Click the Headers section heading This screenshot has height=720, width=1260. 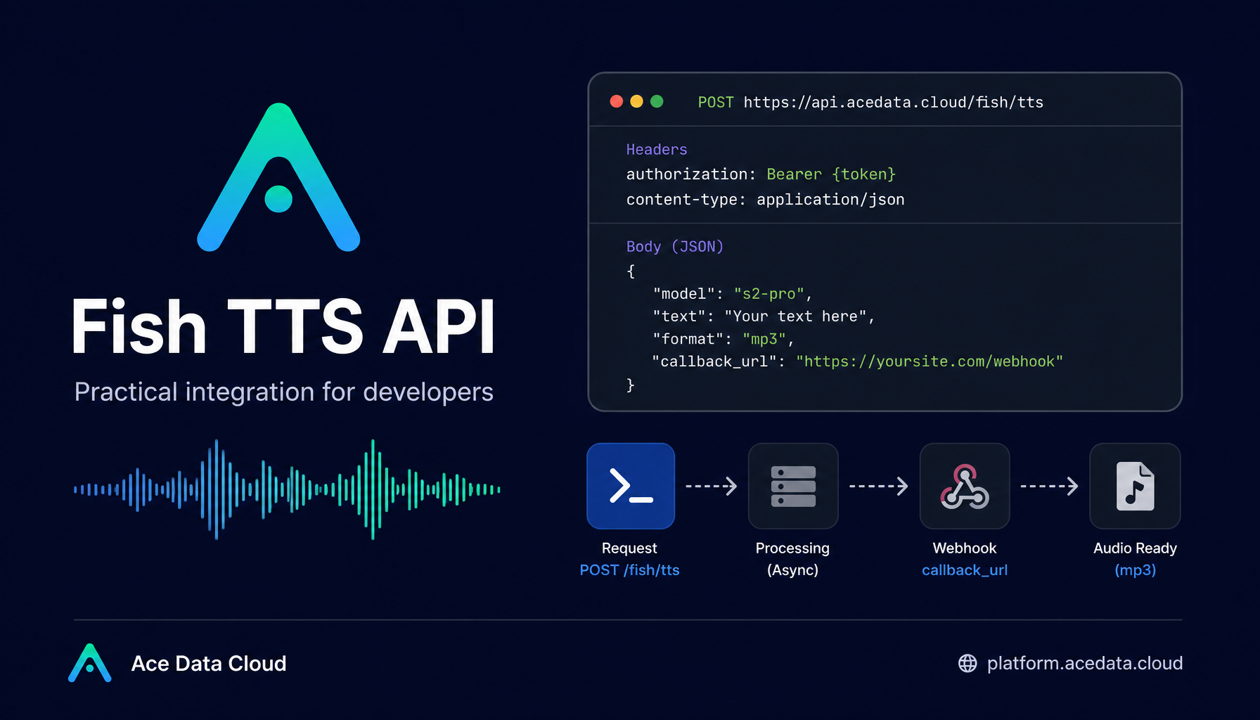[x=657, y=149]
